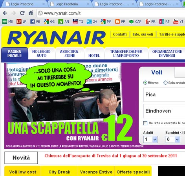The image size is (185, 176).
Task: Select the Ritorno radio button
Action: pos(145,83)
